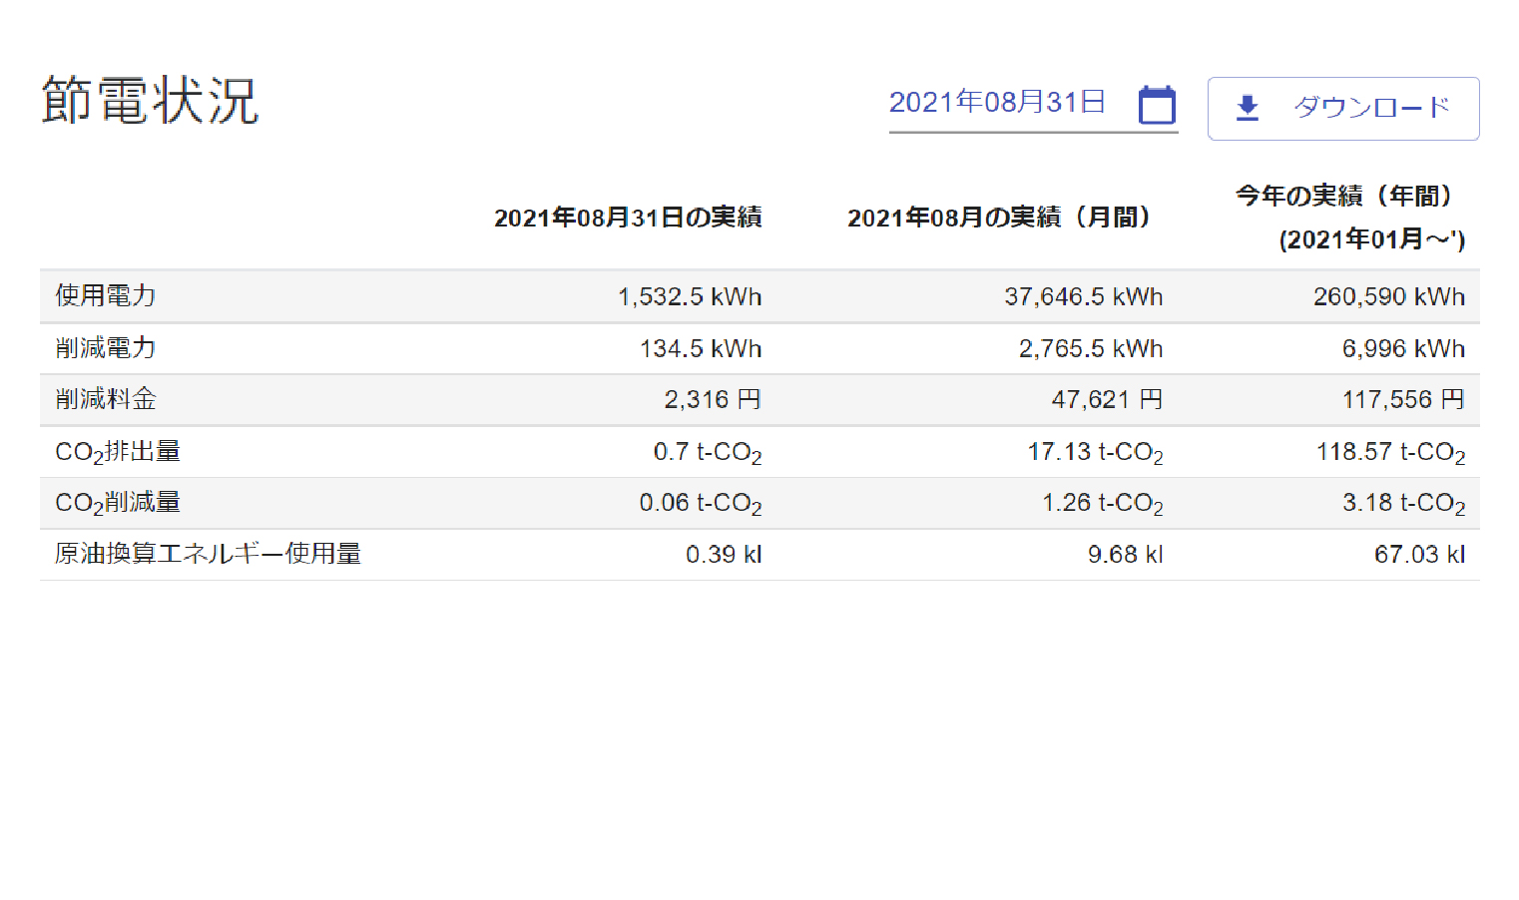This screenshot has width=1519, height=900.
Task: Select the 118.57 t-CO2 yearly emission value
Action: [1390, 451]
